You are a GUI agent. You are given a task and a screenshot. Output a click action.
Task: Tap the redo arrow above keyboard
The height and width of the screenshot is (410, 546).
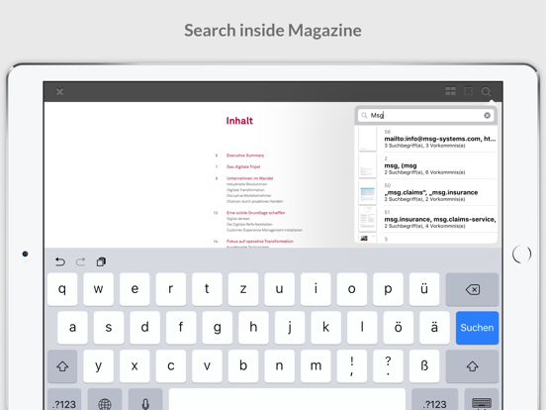pos(80,261)
